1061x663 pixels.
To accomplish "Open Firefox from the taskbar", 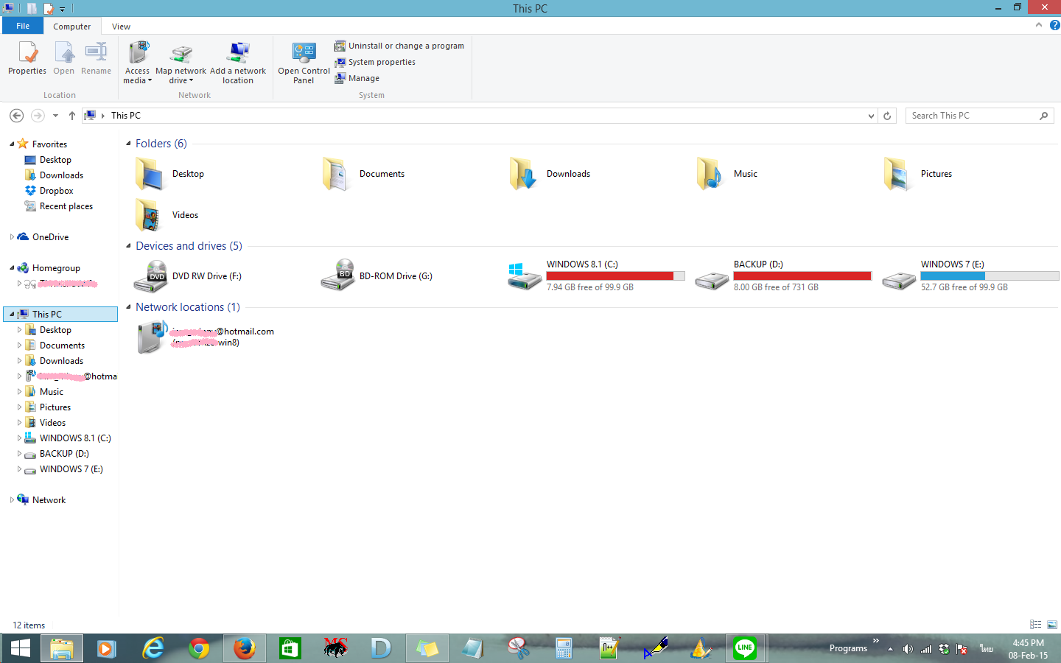I will click(x=245, y=648).
